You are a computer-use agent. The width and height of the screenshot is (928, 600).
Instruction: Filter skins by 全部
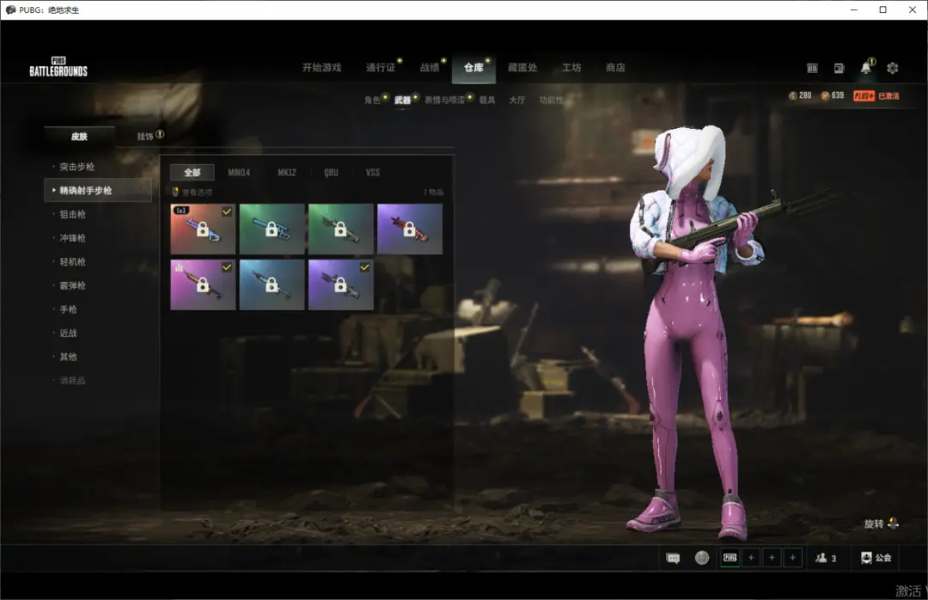point(192,173)
